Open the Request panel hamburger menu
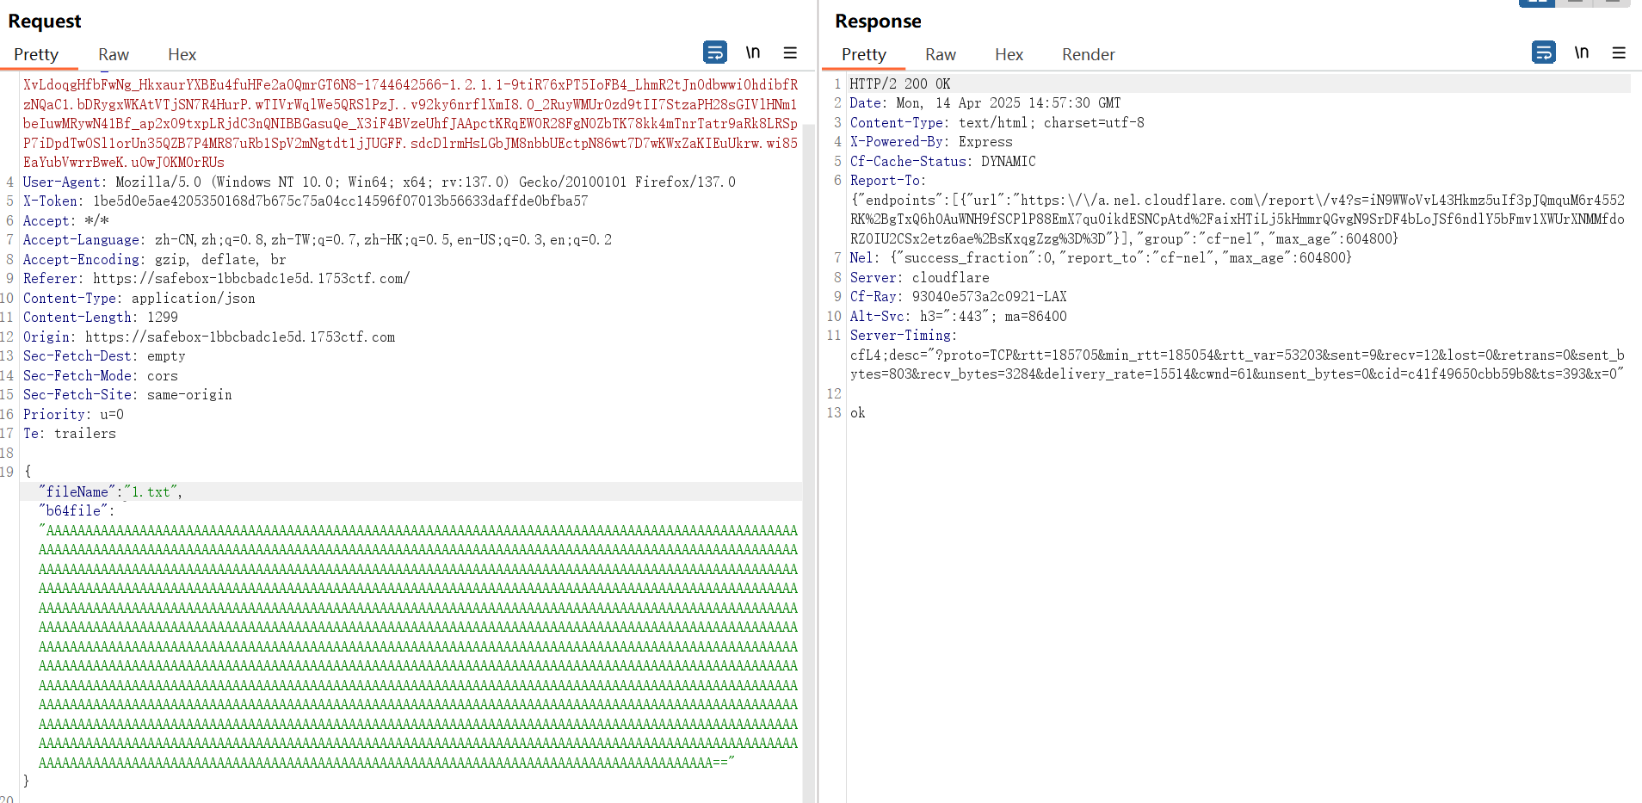1642x803 pixels. click(x=790, y=53)
